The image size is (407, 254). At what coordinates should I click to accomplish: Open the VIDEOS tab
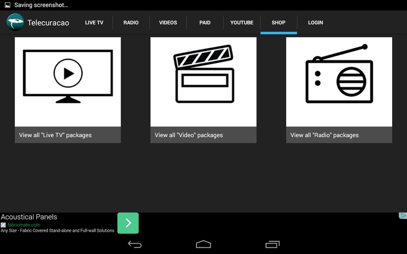168,22
